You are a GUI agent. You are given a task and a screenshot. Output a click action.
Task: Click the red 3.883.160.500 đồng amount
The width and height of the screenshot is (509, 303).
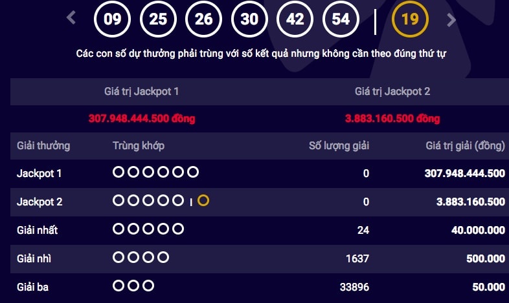(392, 119)
